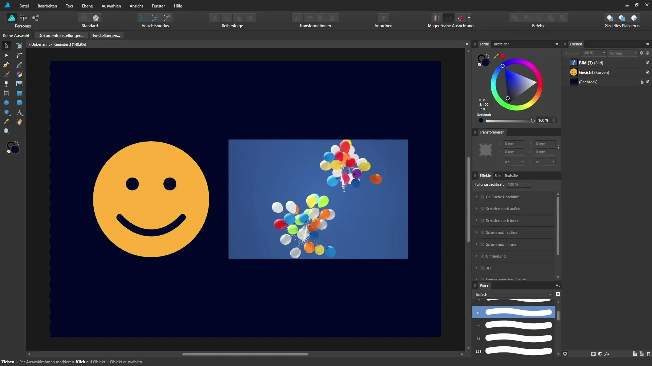Screen dimensions: 652x366
Task: Click the hue ring on the color wheel
Action: (517, 61)
